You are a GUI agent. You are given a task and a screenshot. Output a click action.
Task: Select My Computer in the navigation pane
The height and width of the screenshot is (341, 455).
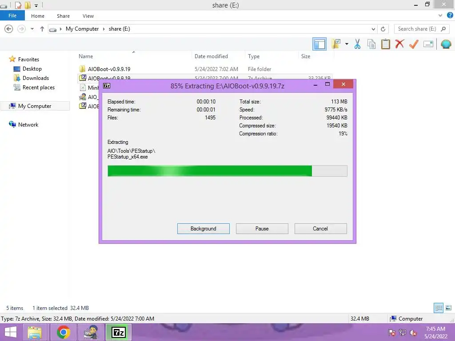tap(35, 106)
